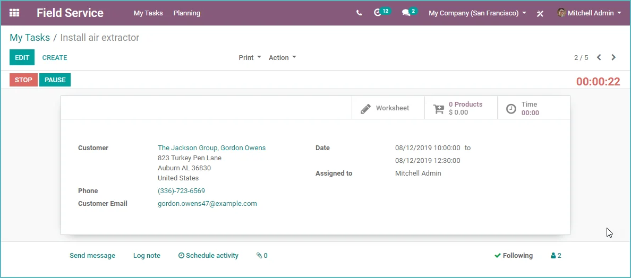Click start date 08/12/2019 10:00:00
Image resolution: width=631 pixels, height=278 pixels.
pos(428,148)
